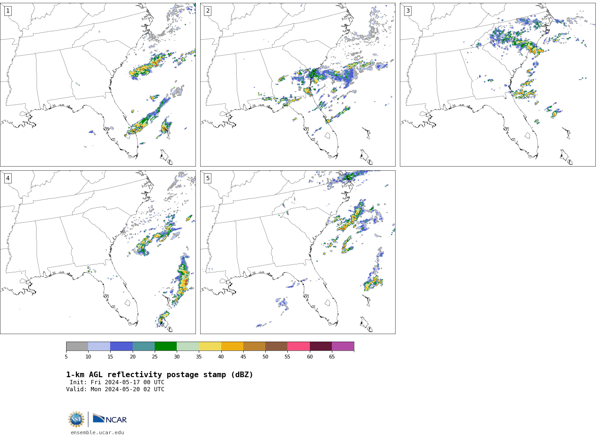Select the pale green 30-35 dBZ swatch
The image size is (600, 438).
pyautogui.click(x=187, y=346)
